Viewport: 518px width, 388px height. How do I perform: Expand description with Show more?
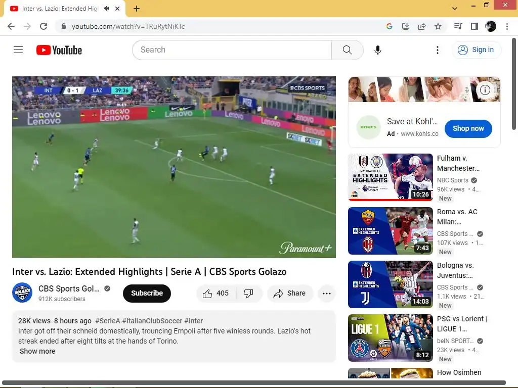37,351
